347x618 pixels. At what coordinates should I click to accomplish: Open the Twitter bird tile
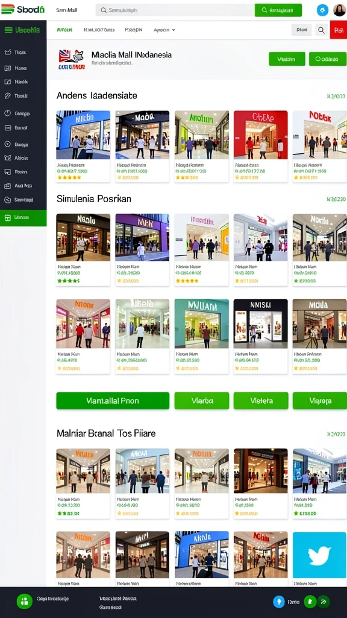click(319, 555)
